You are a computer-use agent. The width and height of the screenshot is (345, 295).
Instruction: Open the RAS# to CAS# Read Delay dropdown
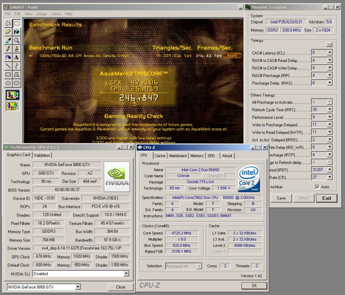[x=329, y=60]
